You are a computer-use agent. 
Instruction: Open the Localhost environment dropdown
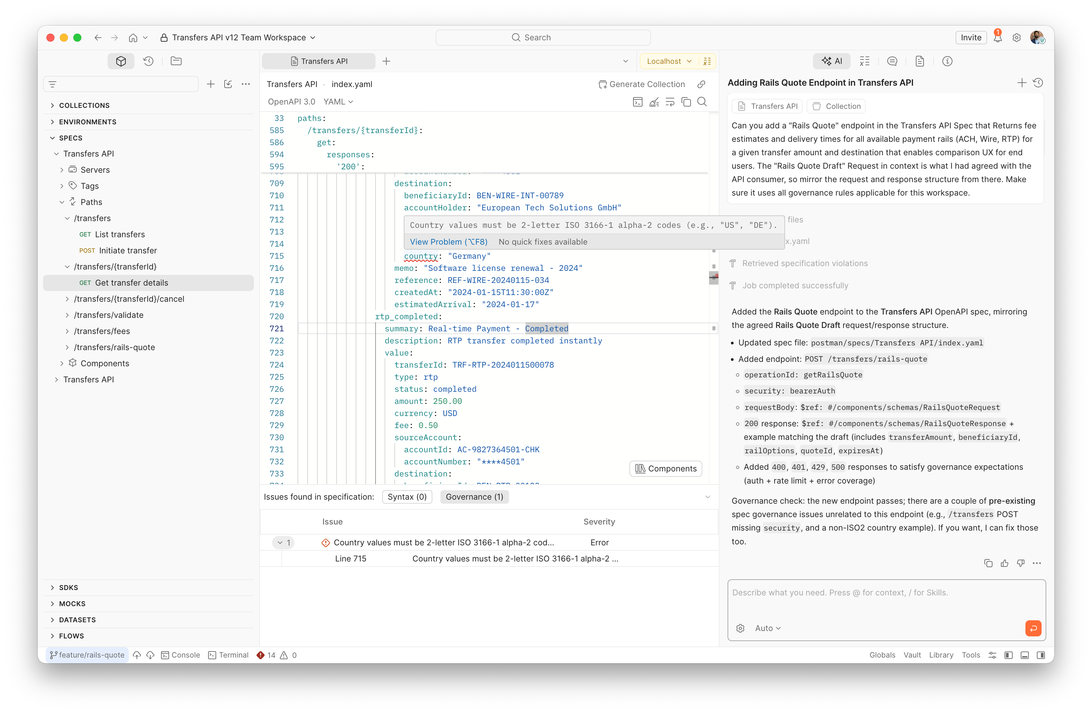669,61
